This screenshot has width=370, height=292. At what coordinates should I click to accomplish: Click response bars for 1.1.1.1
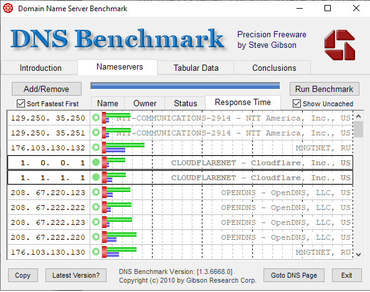click(114, 177)
